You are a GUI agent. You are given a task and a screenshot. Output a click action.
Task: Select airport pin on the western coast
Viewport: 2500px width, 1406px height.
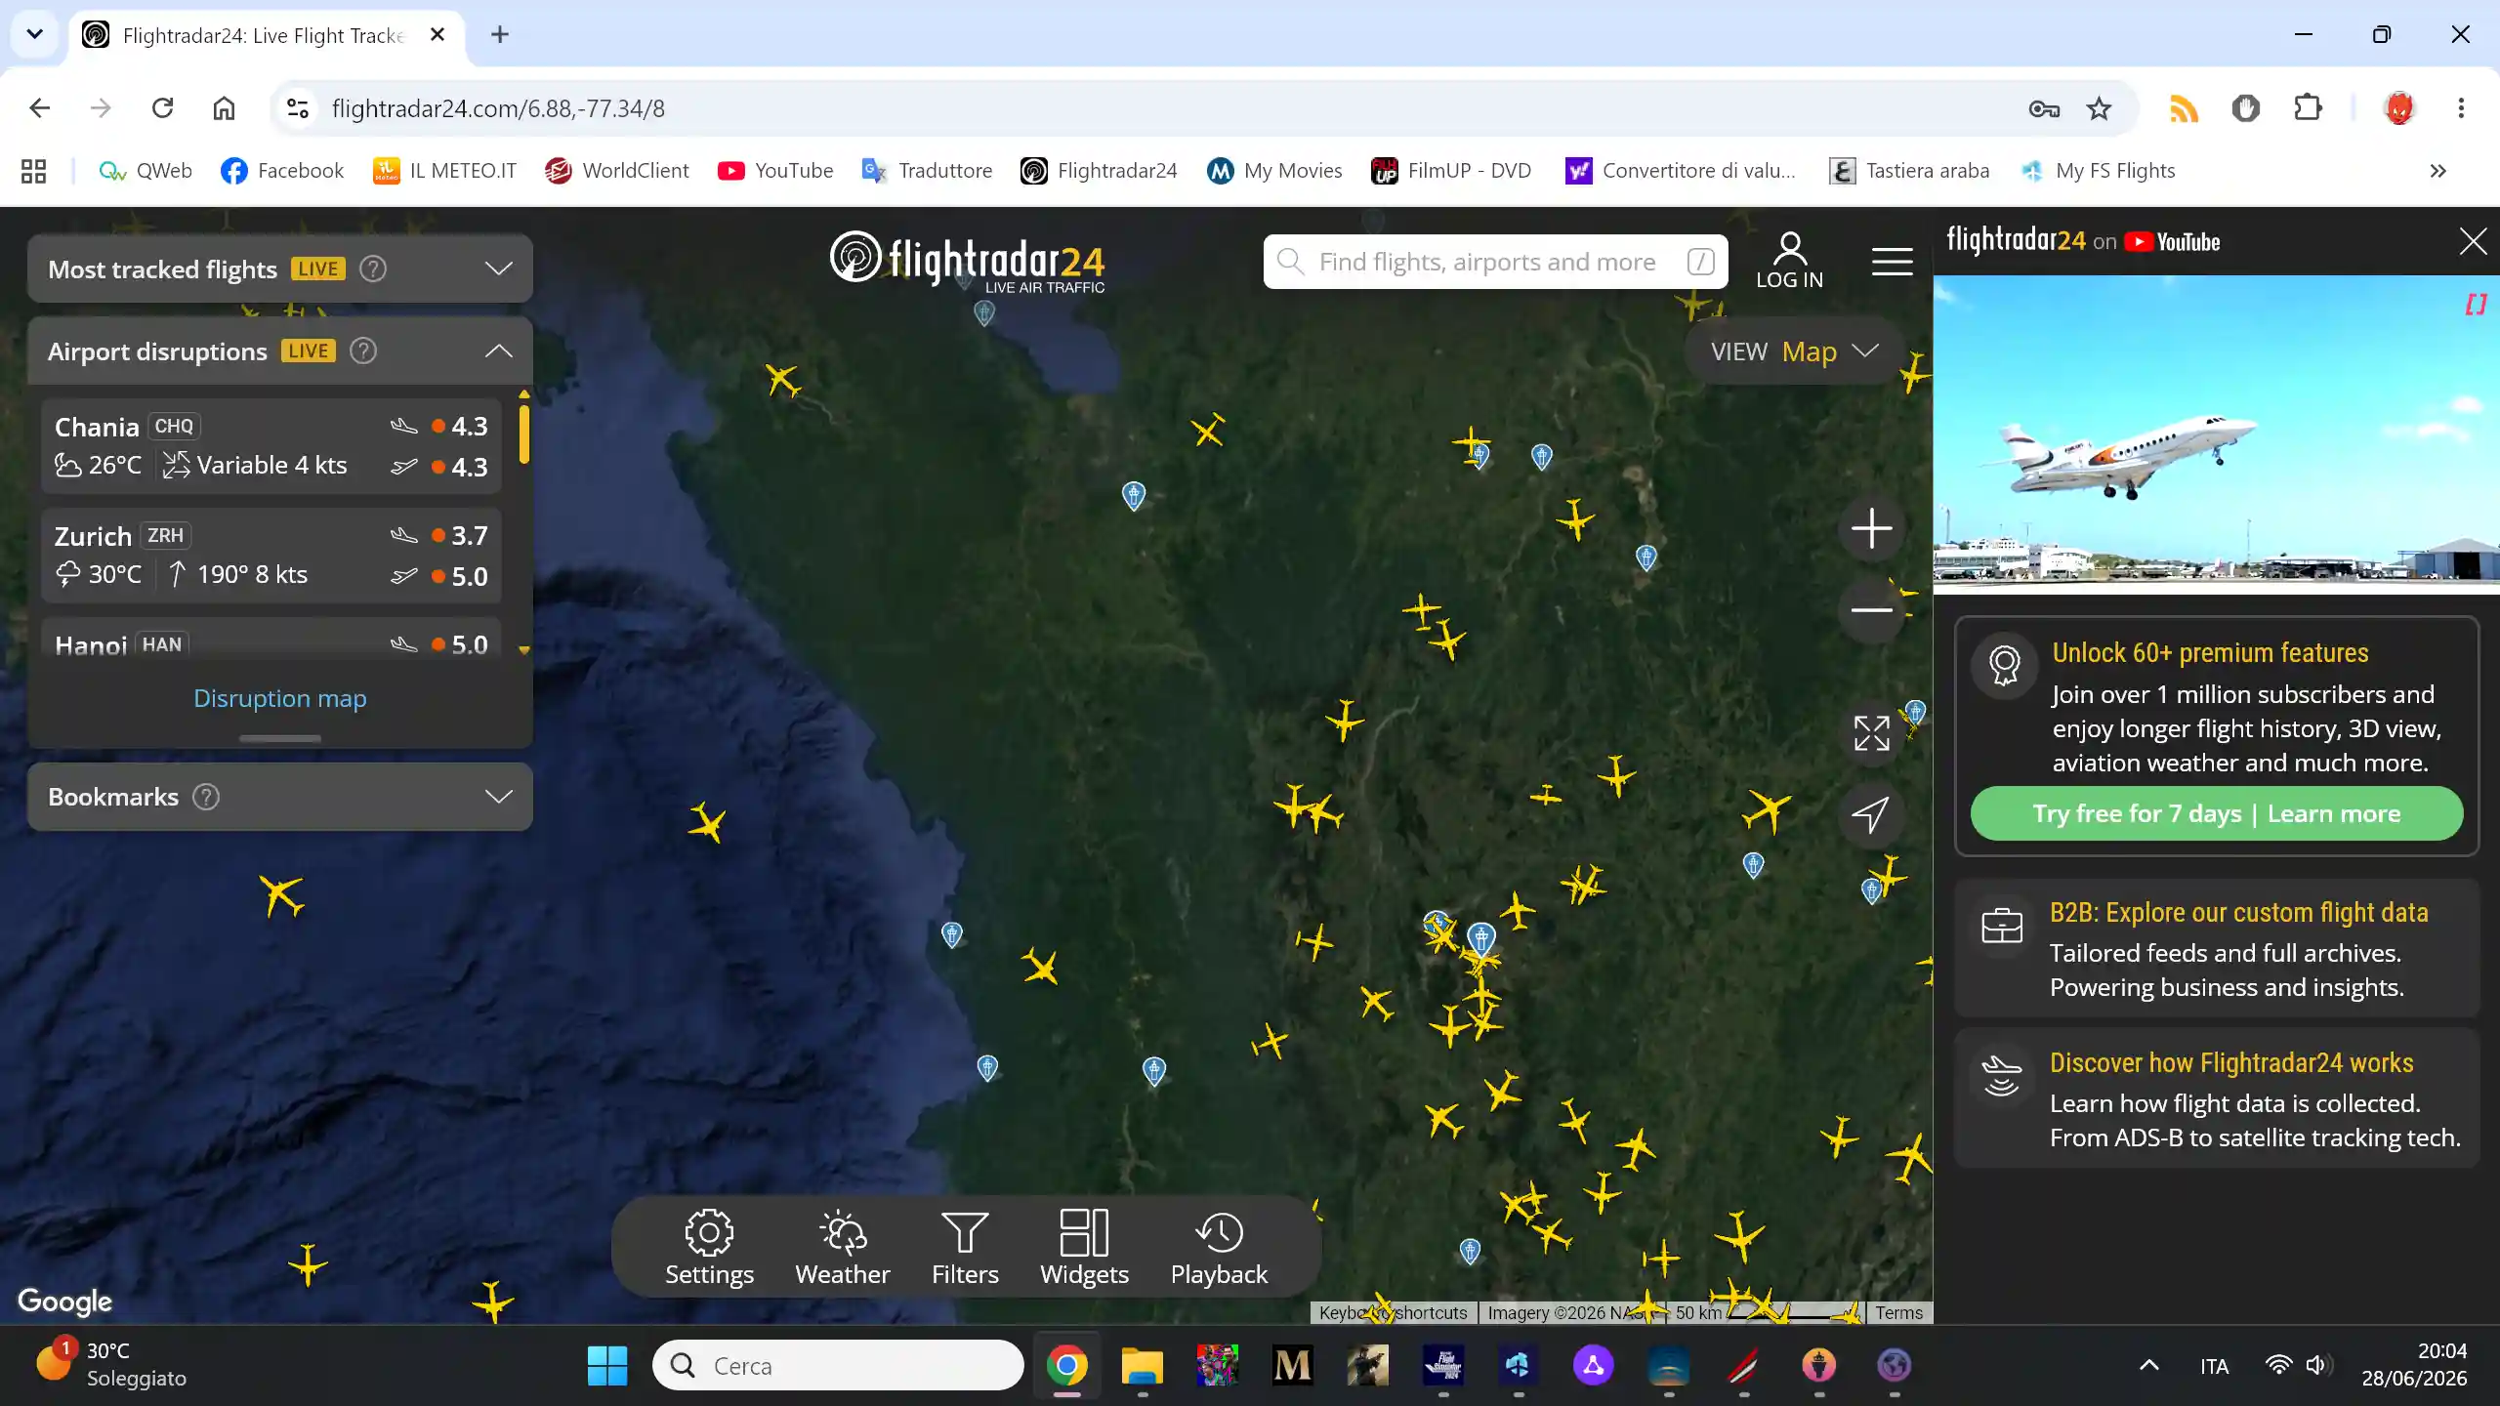pyautogui.click(x=951, y=934)
